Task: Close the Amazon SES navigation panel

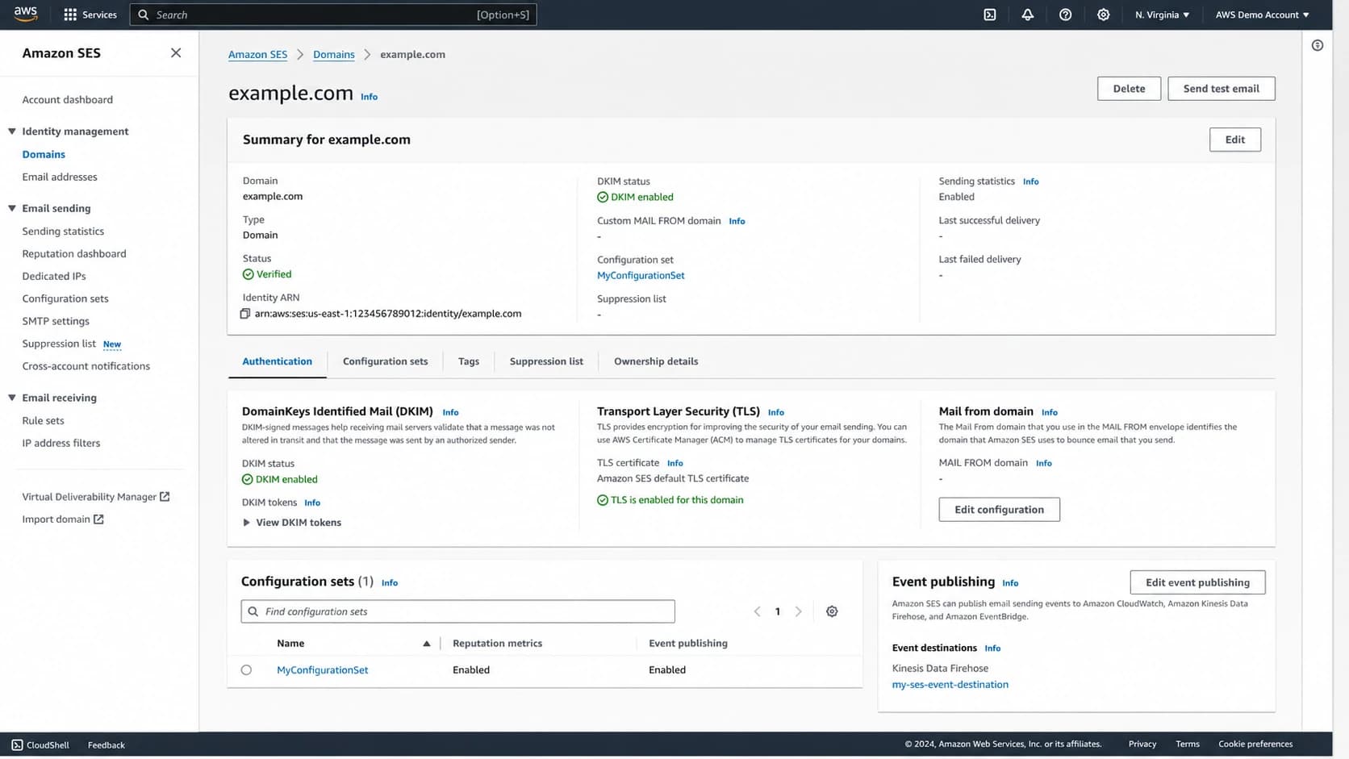Action: click(176, 53)
